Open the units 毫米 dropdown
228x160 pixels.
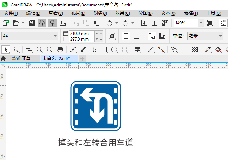click(205, 36)
